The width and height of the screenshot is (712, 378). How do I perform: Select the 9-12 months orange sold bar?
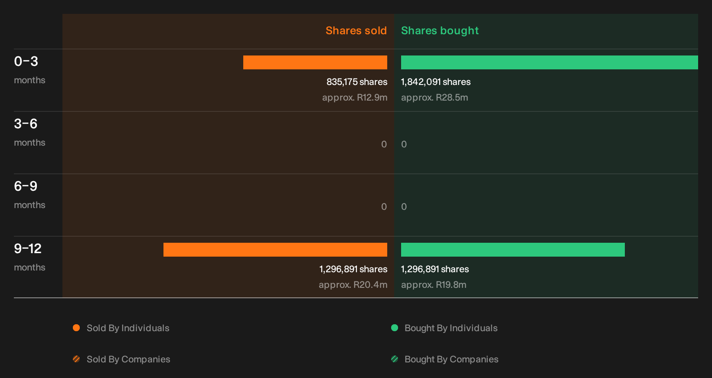(275, 250)
